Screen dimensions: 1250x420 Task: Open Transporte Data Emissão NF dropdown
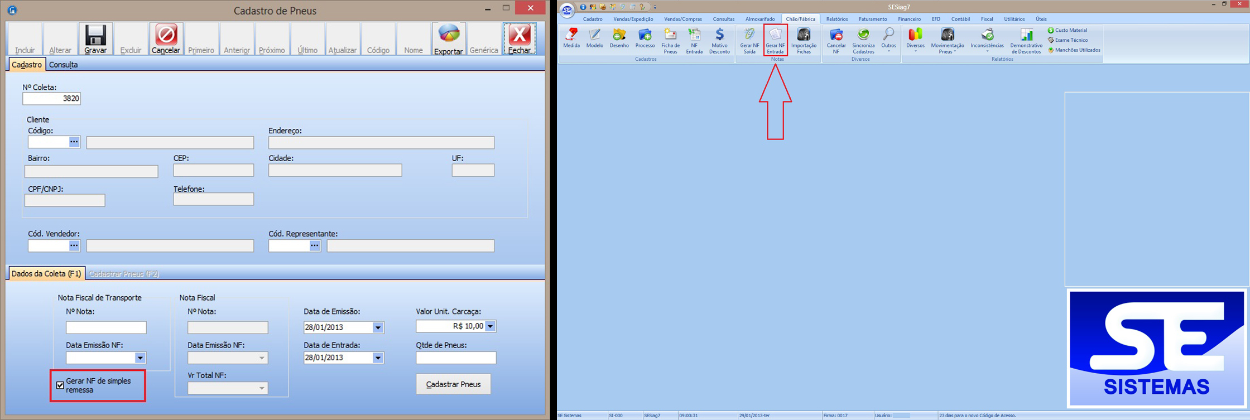[140, 358]
